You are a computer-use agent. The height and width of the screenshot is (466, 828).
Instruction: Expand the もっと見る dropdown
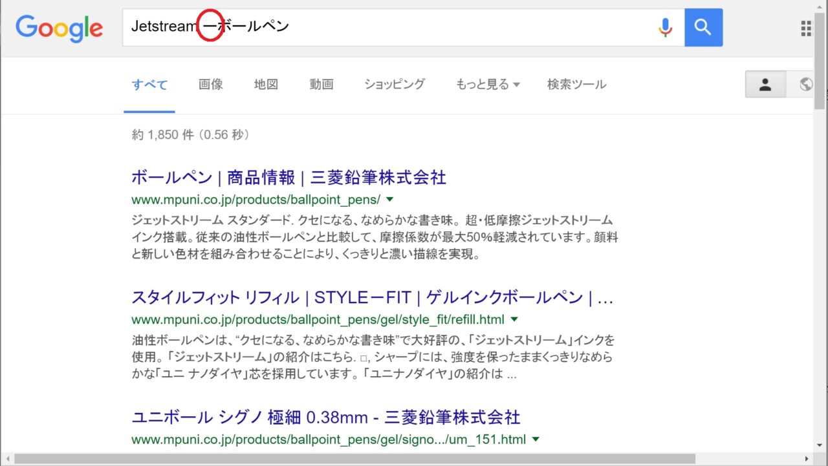(488, 85)
